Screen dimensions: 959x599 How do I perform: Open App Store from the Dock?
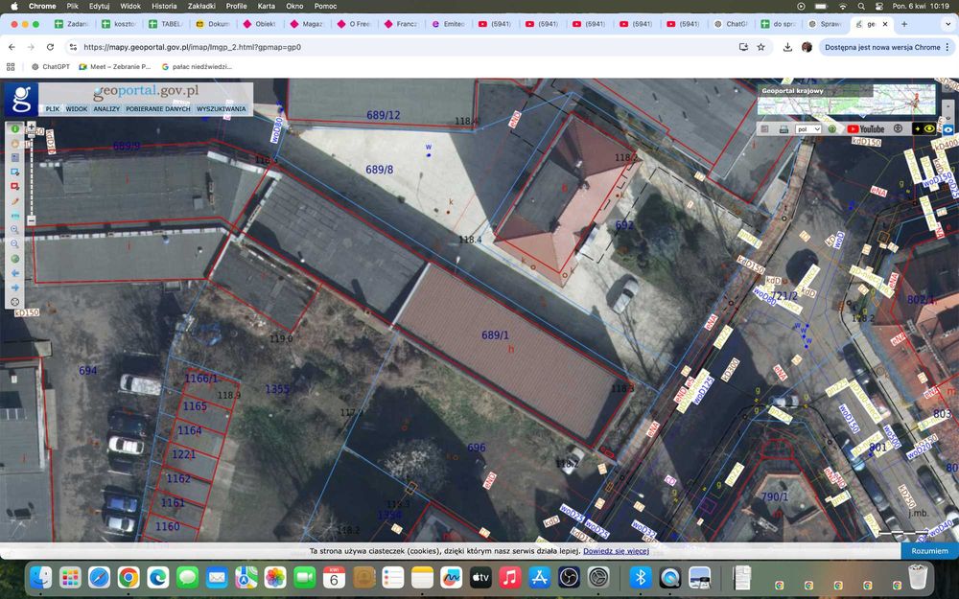tap(539, 577)
